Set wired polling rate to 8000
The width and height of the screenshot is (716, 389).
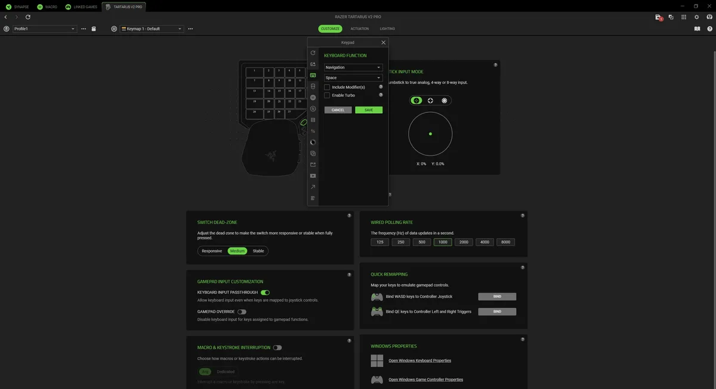(x=505, y=242)
